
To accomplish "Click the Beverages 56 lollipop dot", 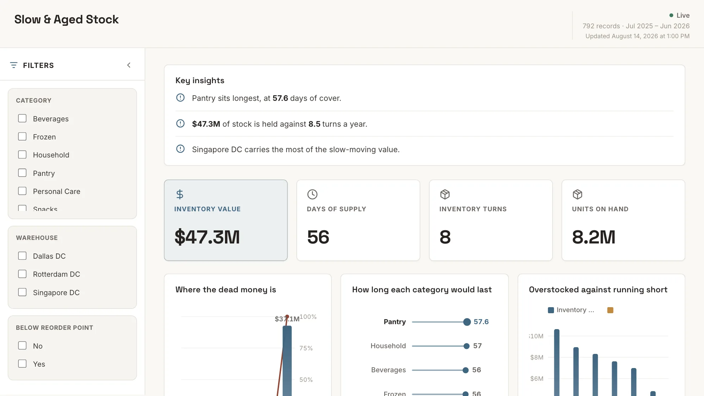I will (466, 370).
